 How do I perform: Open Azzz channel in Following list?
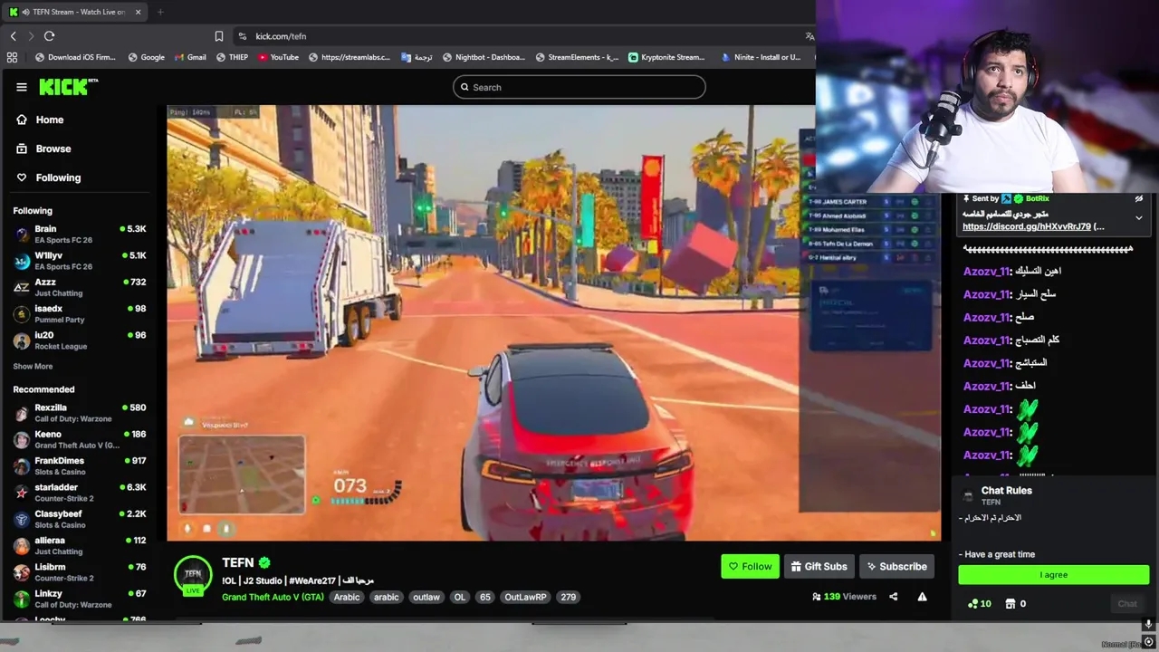coord(79,287)
